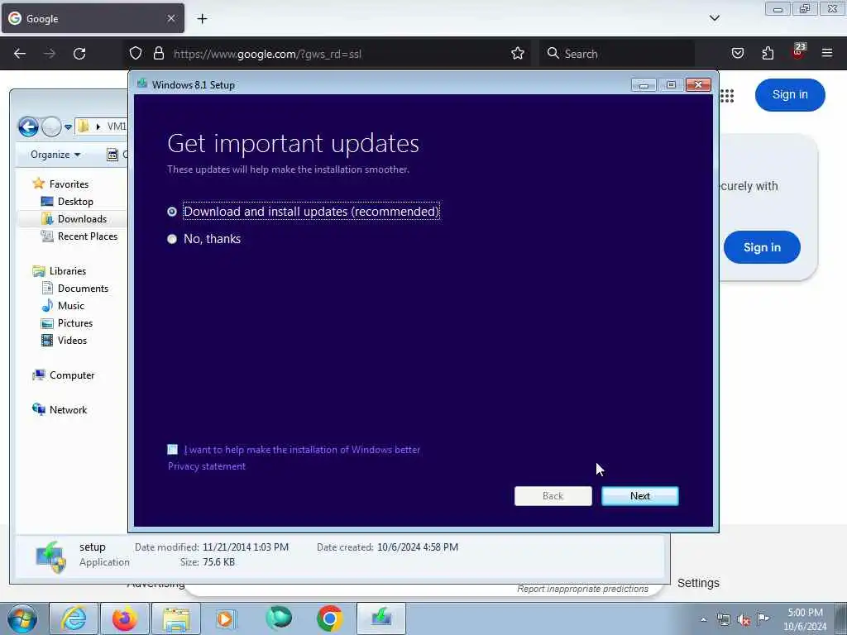
Task: Switch to Windows Setup taskbar icon
Action: pyautogui.click(x=381, y=618)
